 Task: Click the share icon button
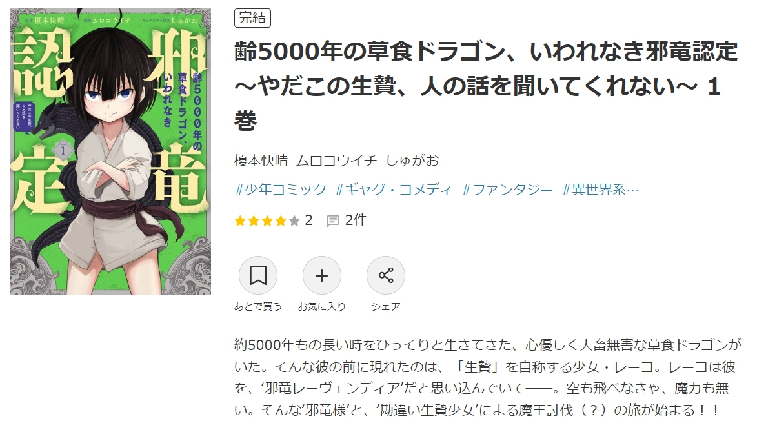[386, 275]
